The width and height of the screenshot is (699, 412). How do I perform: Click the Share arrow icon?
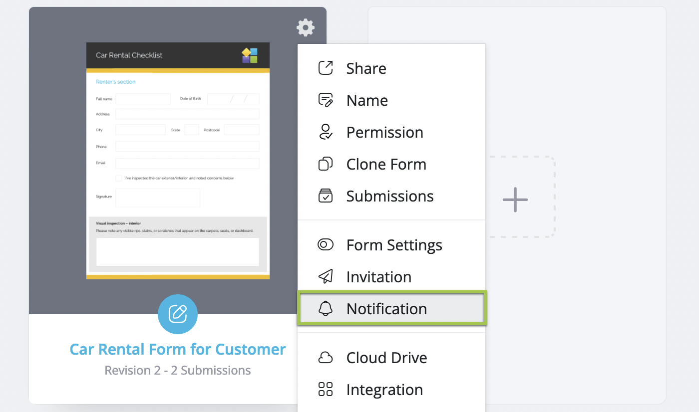pyautogui.click(x=326, y=68)
